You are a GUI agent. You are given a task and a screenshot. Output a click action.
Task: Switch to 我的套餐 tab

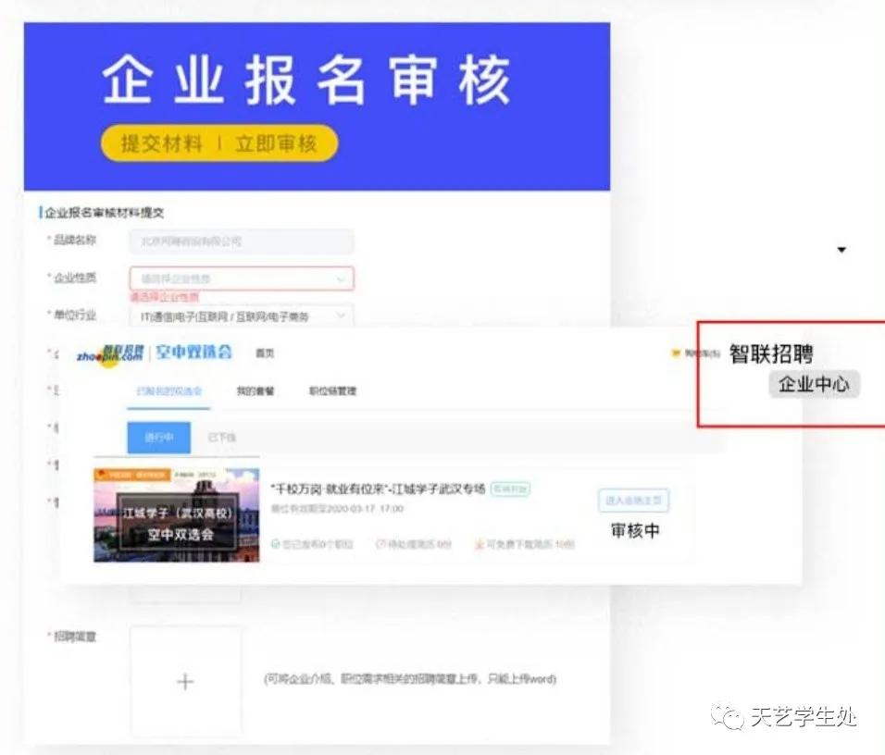[256, 391]
